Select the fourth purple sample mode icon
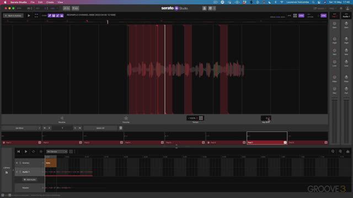353x198 pixels. [62, 15]
